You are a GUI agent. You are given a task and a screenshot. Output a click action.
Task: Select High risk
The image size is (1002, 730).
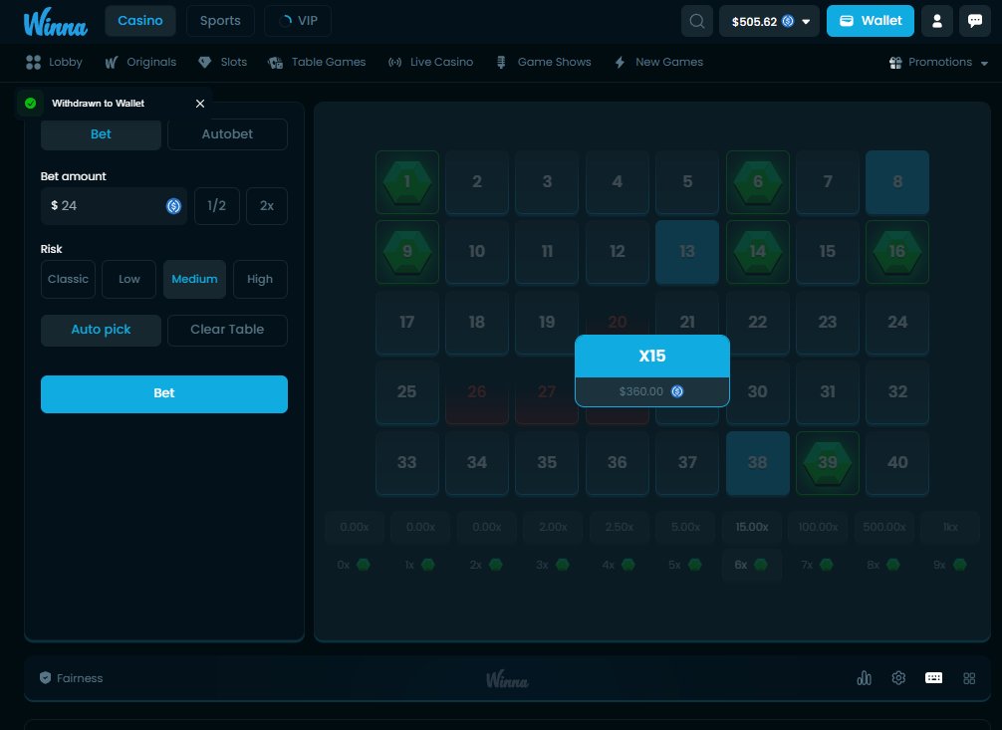(x=260, y=279)
